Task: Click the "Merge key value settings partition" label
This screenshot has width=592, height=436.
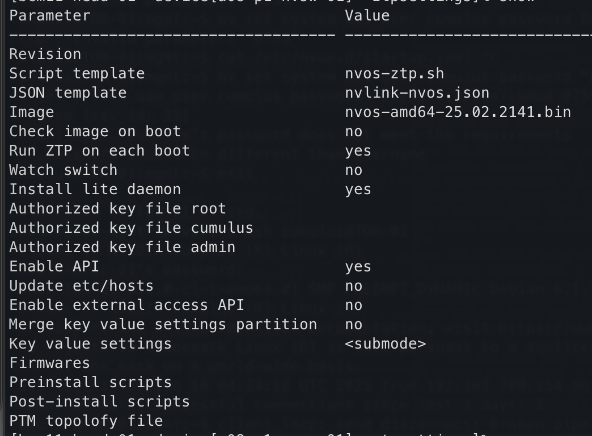Action: (x=163, y=325)
